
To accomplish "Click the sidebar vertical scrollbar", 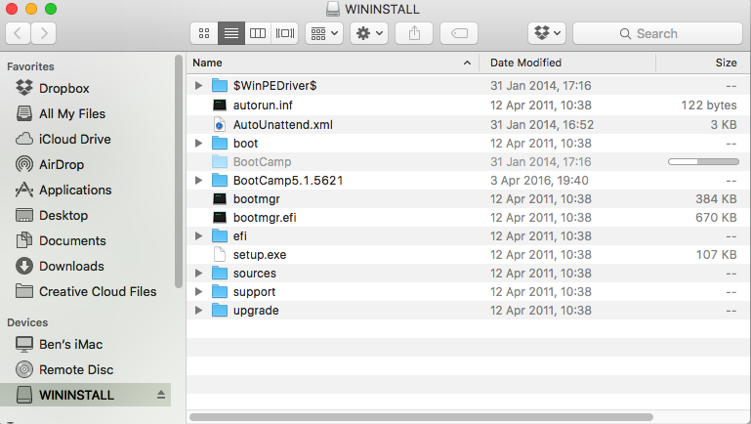I will coord(179,172).
